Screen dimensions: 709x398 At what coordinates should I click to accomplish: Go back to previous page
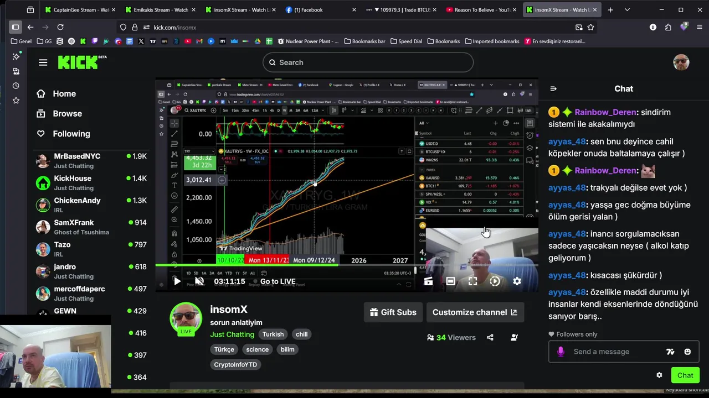coord(30,27)
